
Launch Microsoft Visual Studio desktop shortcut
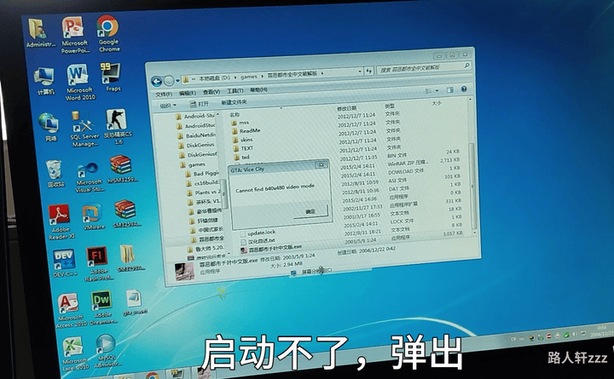click(x=90, y=177)
